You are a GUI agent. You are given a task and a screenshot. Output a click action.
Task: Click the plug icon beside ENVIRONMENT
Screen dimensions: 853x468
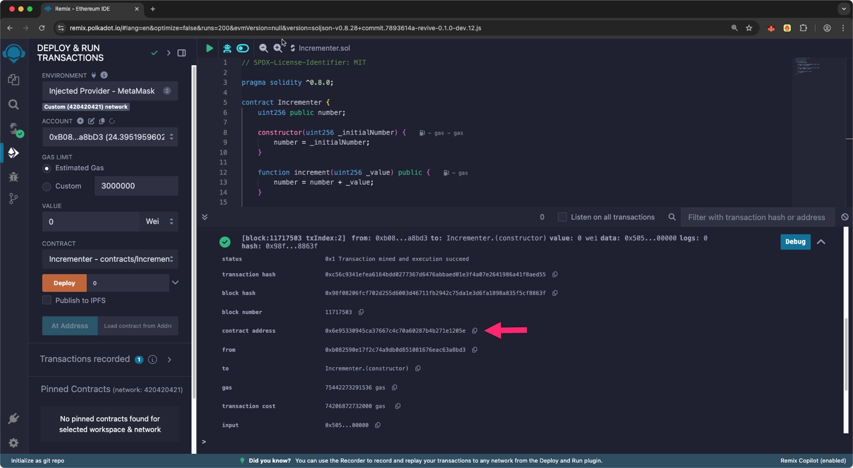pyautogui.click(x=94, y=75)
